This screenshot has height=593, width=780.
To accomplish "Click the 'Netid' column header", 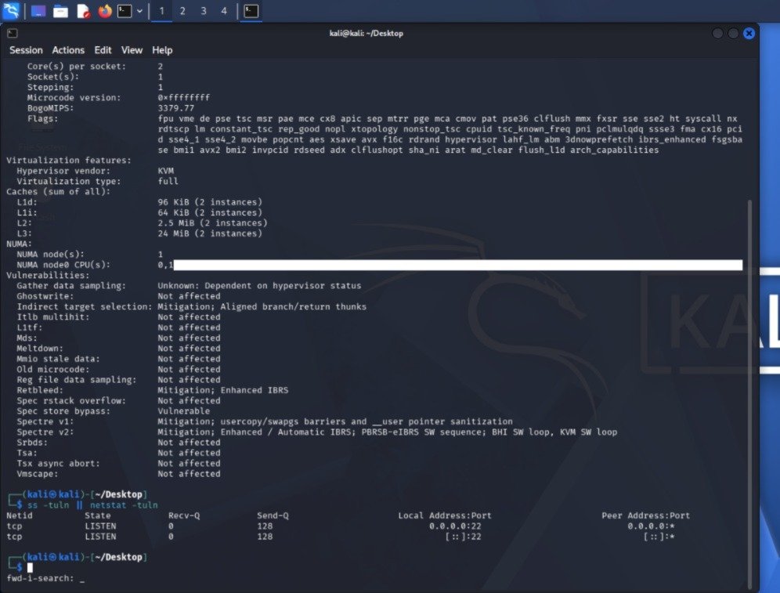I will click(19, 515).
